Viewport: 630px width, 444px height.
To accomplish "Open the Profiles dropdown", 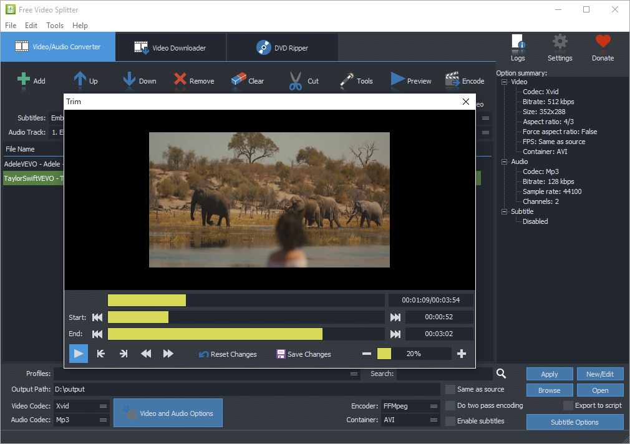I will pos(354,374).
